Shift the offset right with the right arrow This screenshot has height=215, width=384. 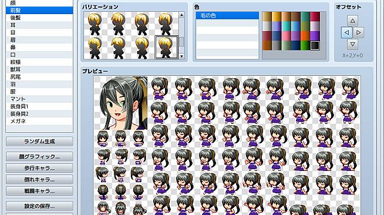pos(359,32)
